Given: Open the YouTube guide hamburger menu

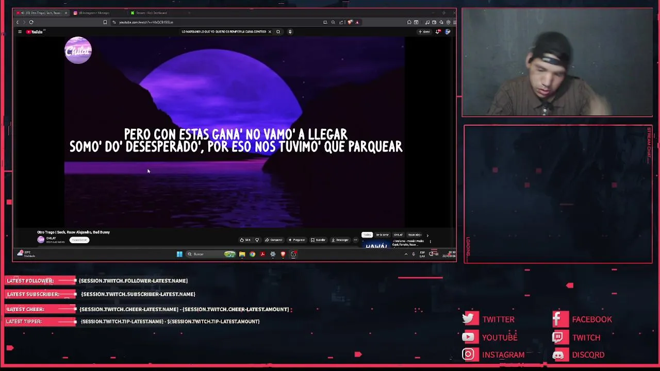Looking at the screenshot, I should tap(20, 32).
